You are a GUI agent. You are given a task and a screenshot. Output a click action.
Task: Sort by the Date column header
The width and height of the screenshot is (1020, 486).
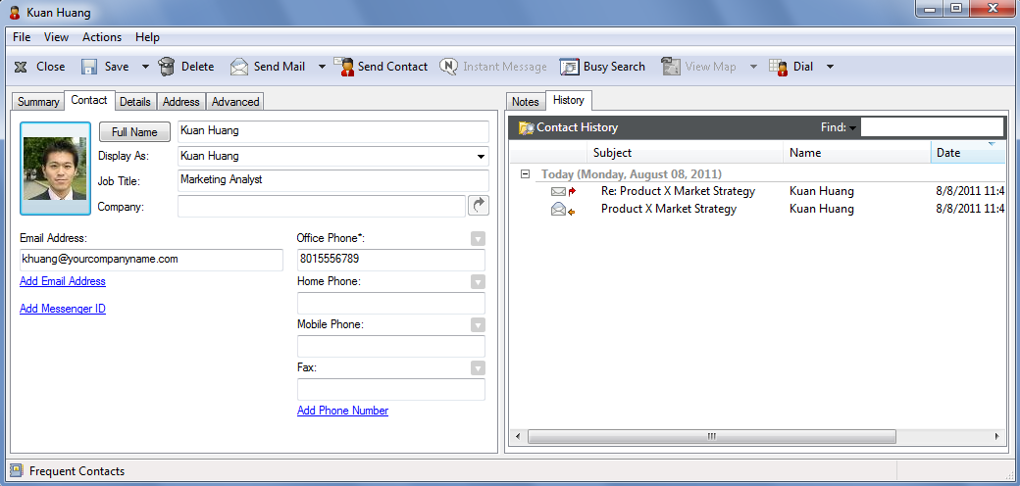pos(969,153)
